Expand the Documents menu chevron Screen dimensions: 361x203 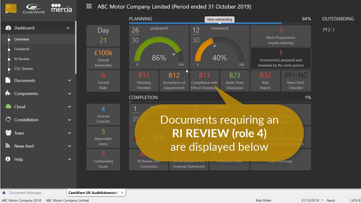tap(69, 80)
